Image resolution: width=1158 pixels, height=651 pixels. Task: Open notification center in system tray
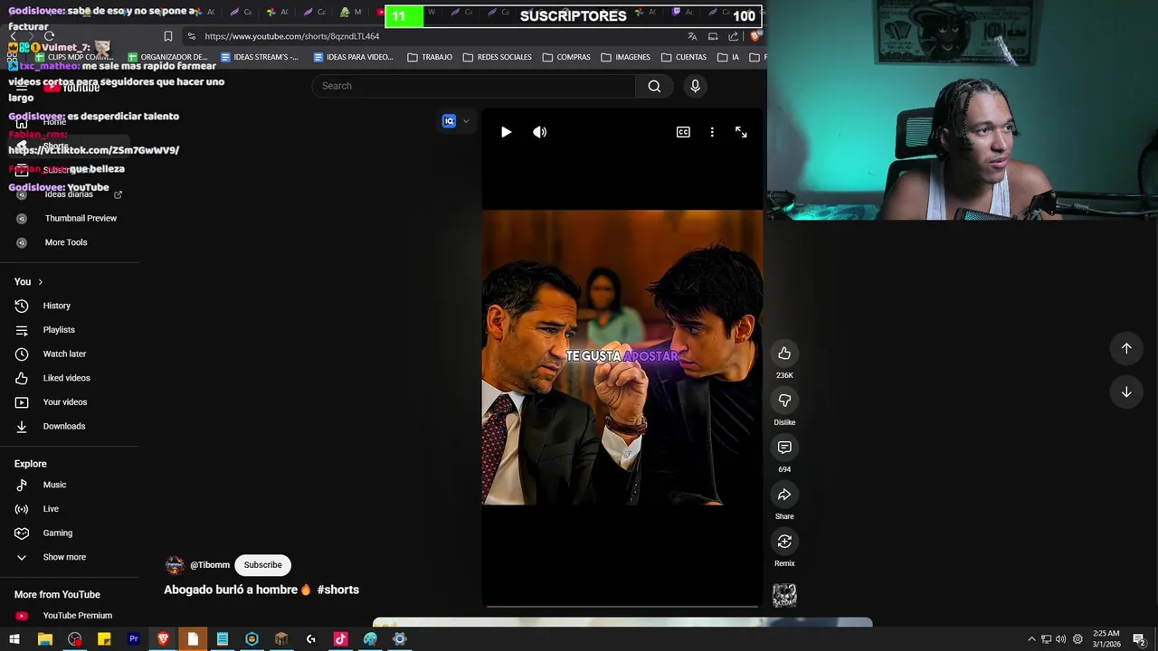click(1139, 639)
